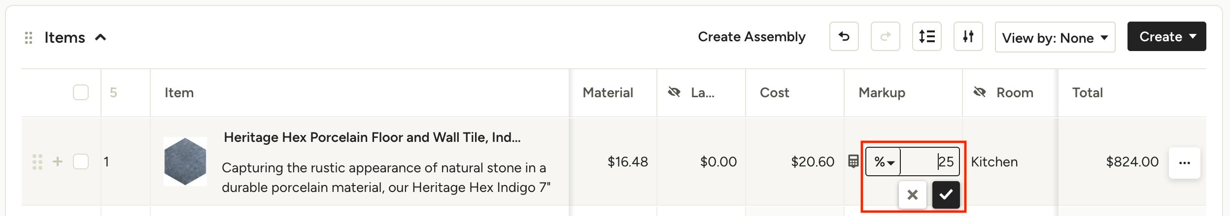This screenshot has width=1230, height=216.
Task: Confirm markup with the checkmark button
Action: pyautogui.click(x=946, y=195)
